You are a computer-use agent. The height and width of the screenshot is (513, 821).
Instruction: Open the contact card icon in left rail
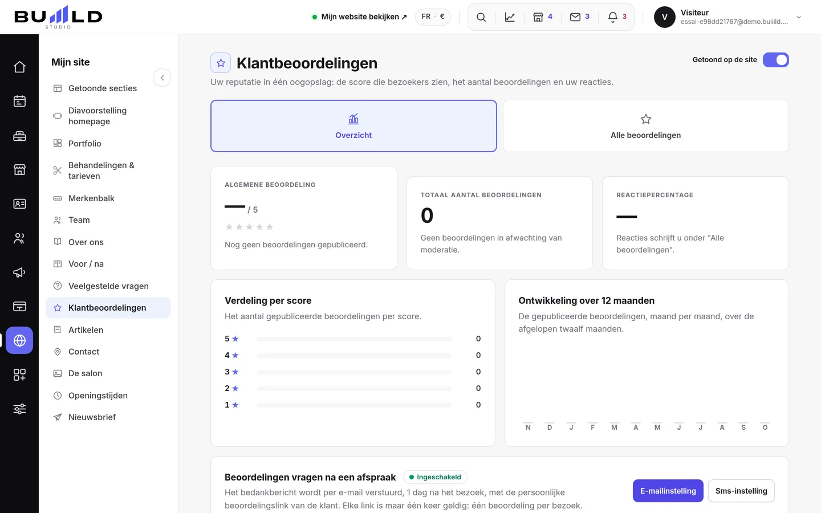(19, 204)
